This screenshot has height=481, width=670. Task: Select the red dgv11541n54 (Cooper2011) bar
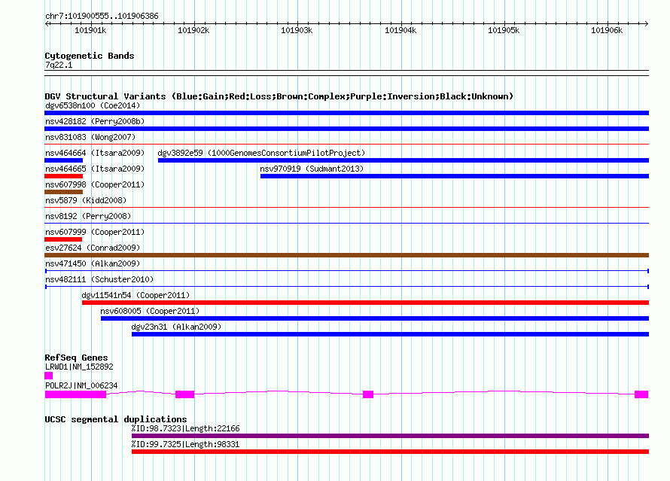(365, 303)
